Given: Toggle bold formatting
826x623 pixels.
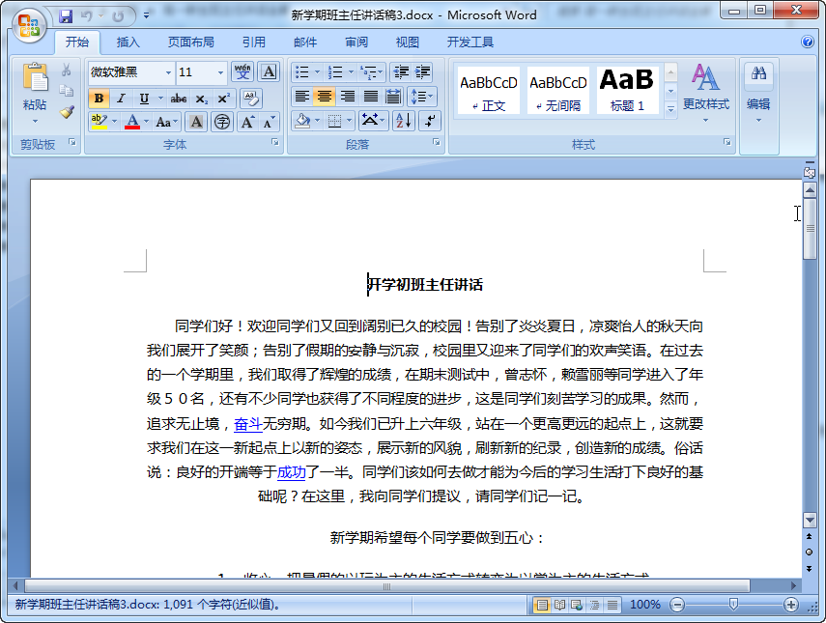Looking at the screenshot, I should tap(99, 99).
